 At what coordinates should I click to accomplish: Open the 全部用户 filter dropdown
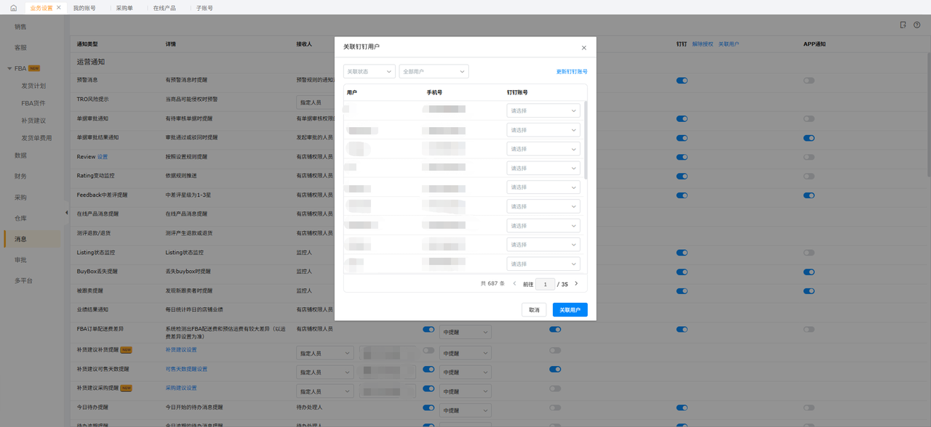433,72
